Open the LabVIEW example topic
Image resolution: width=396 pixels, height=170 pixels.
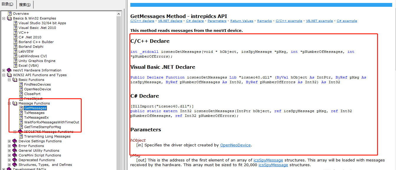[26, 51]
